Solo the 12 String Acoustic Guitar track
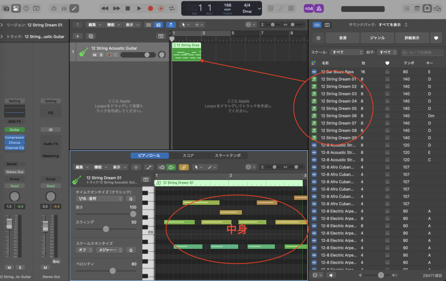Screen dimensions: 446x281 pos(101,54)
